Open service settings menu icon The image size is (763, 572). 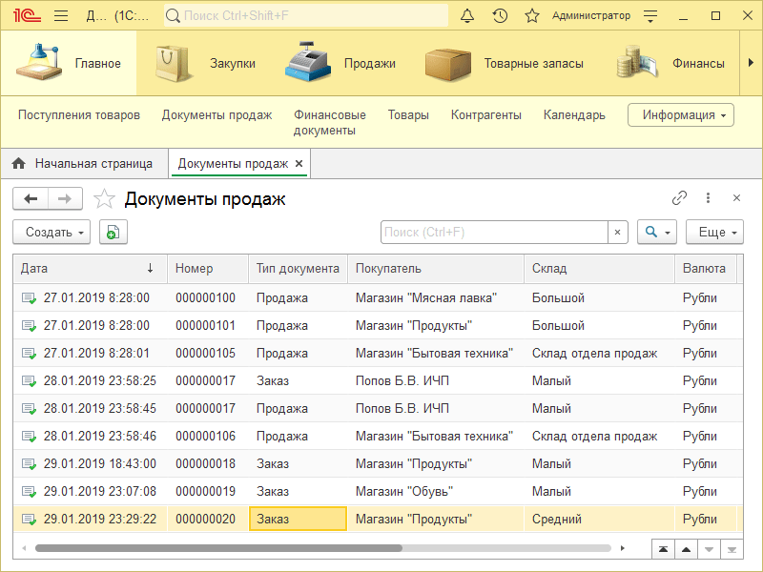point(650,16)
